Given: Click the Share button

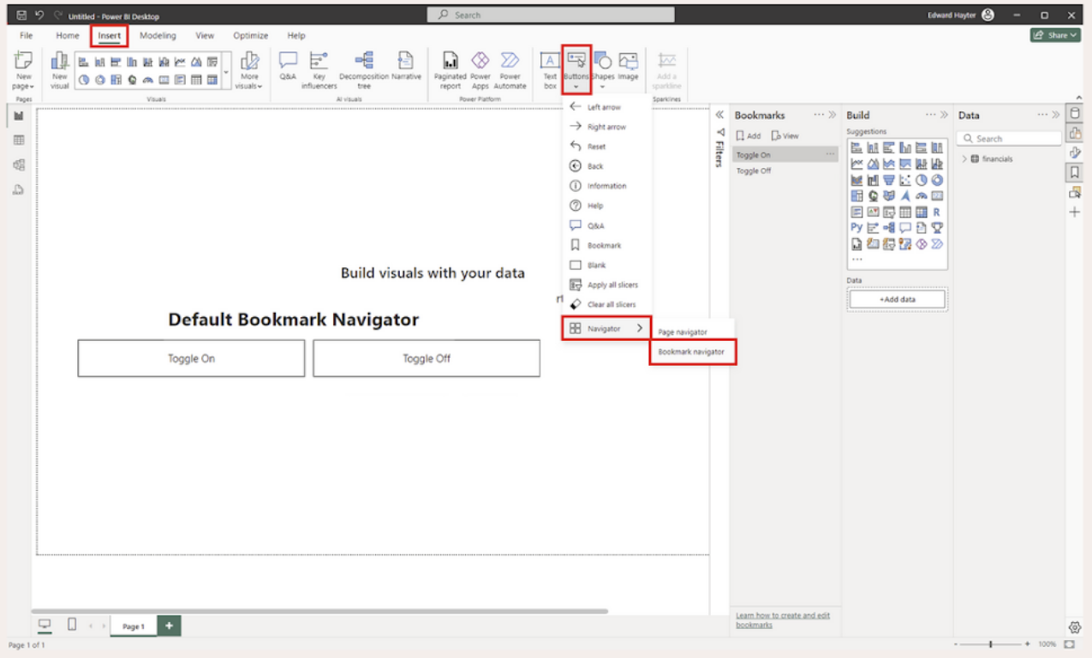Looking at the screenshot, I should 1054,35.
